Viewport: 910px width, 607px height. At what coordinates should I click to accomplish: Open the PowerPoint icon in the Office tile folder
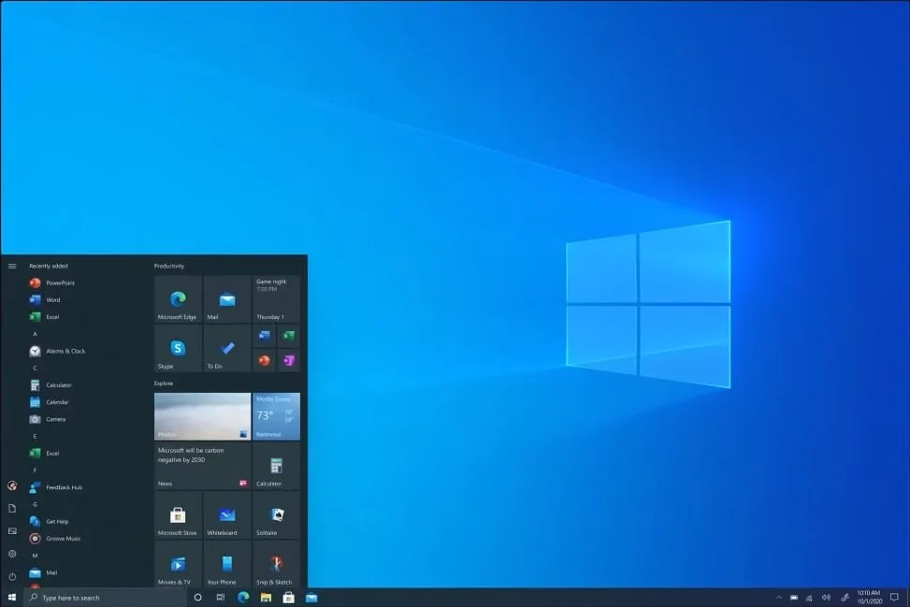[x=264, y=360]
